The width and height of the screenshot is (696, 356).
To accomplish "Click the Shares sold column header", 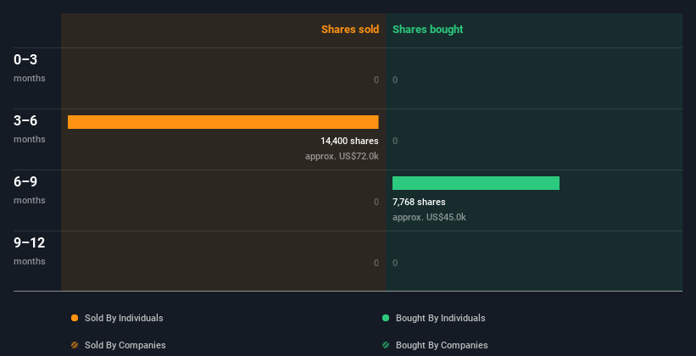I will pos(350,30).
